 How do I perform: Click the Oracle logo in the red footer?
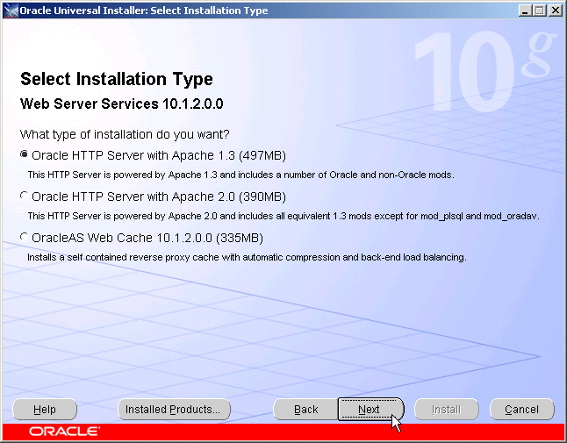coord(64,432)
